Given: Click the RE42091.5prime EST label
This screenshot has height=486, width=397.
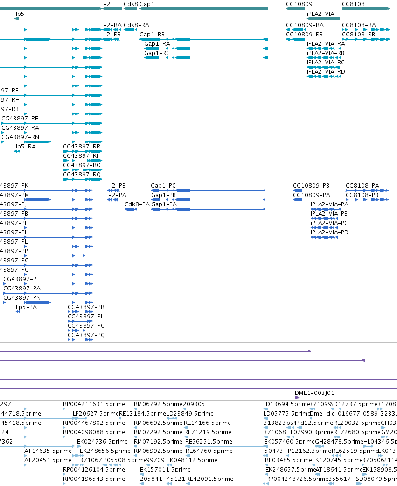Looking at the screenshot, I should coord(209,479).
